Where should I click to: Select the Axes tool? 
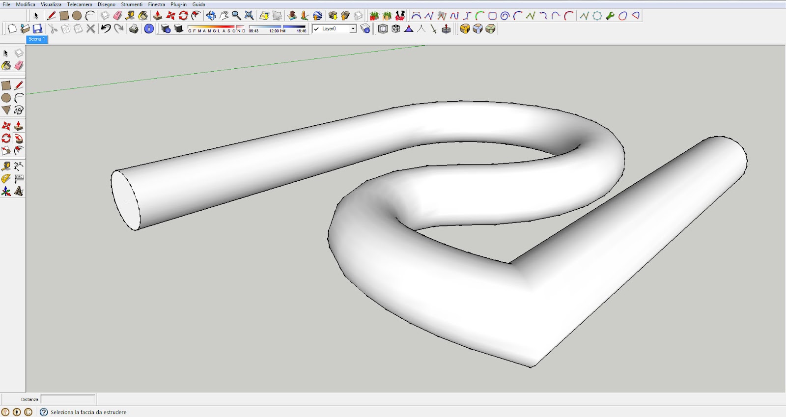tap(6, 191)
